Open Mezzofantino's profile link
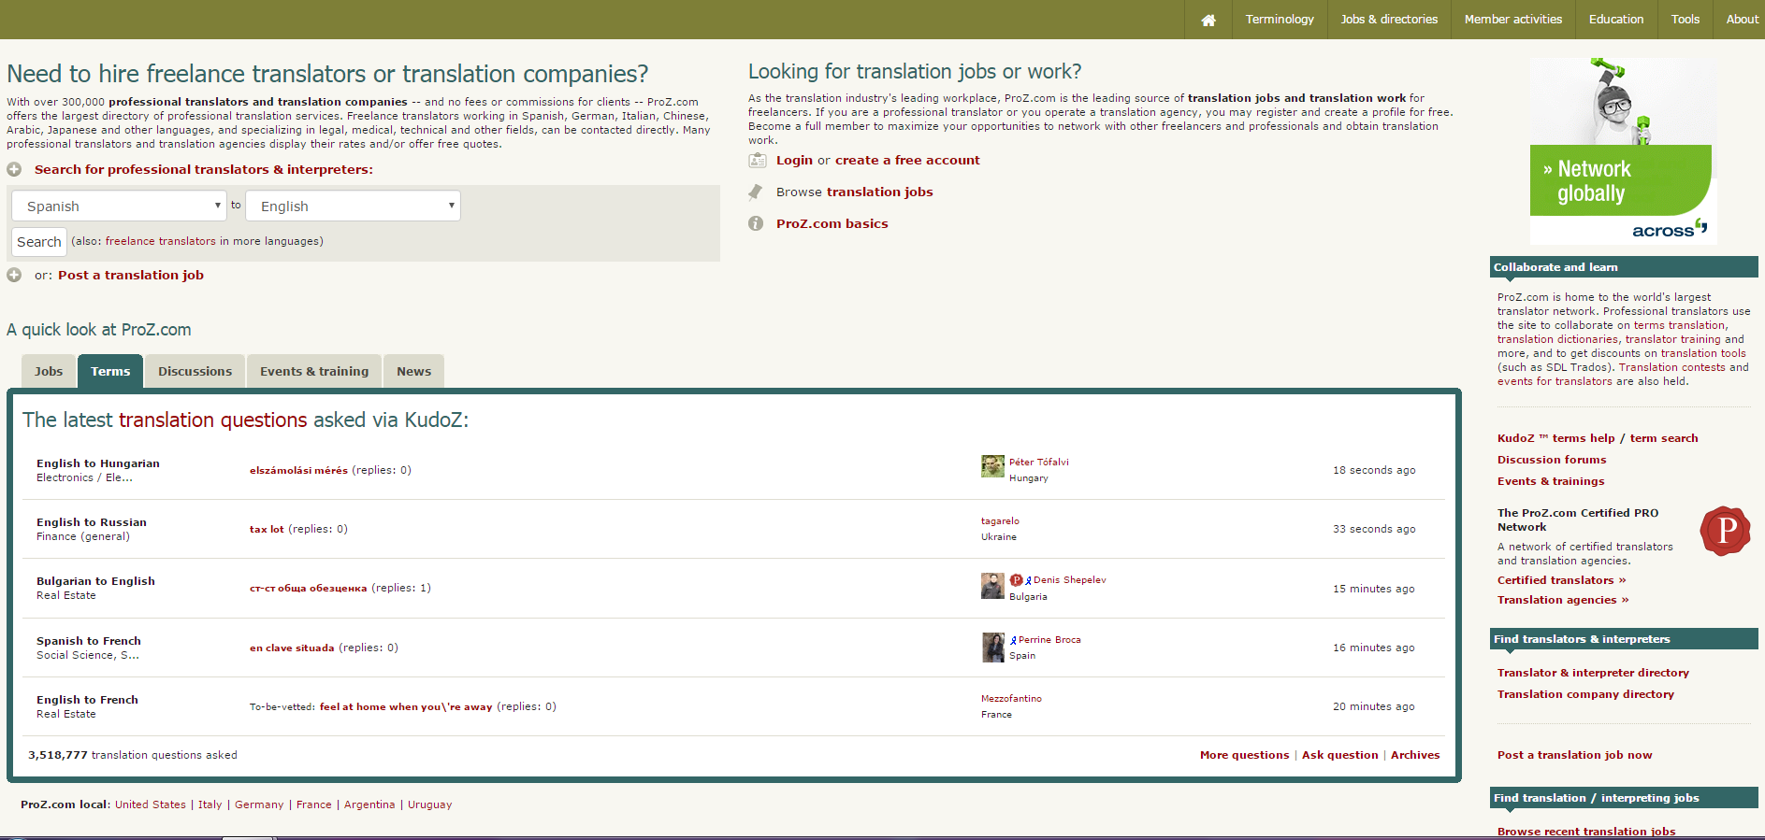1765x840 pixels. [1011, 698]
